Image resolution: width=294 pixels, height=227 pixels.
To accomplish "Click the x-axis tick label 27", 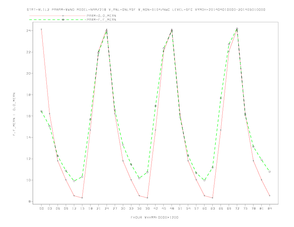I will [115, 208].
